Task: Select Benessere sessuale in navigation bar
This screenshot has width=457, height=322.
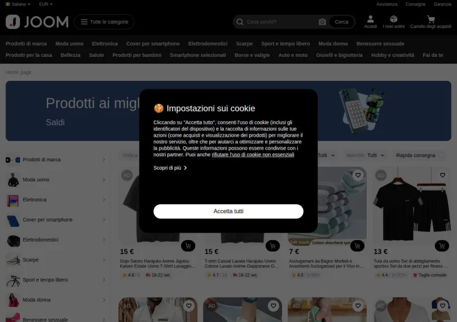Action: [x=380, y=44]
